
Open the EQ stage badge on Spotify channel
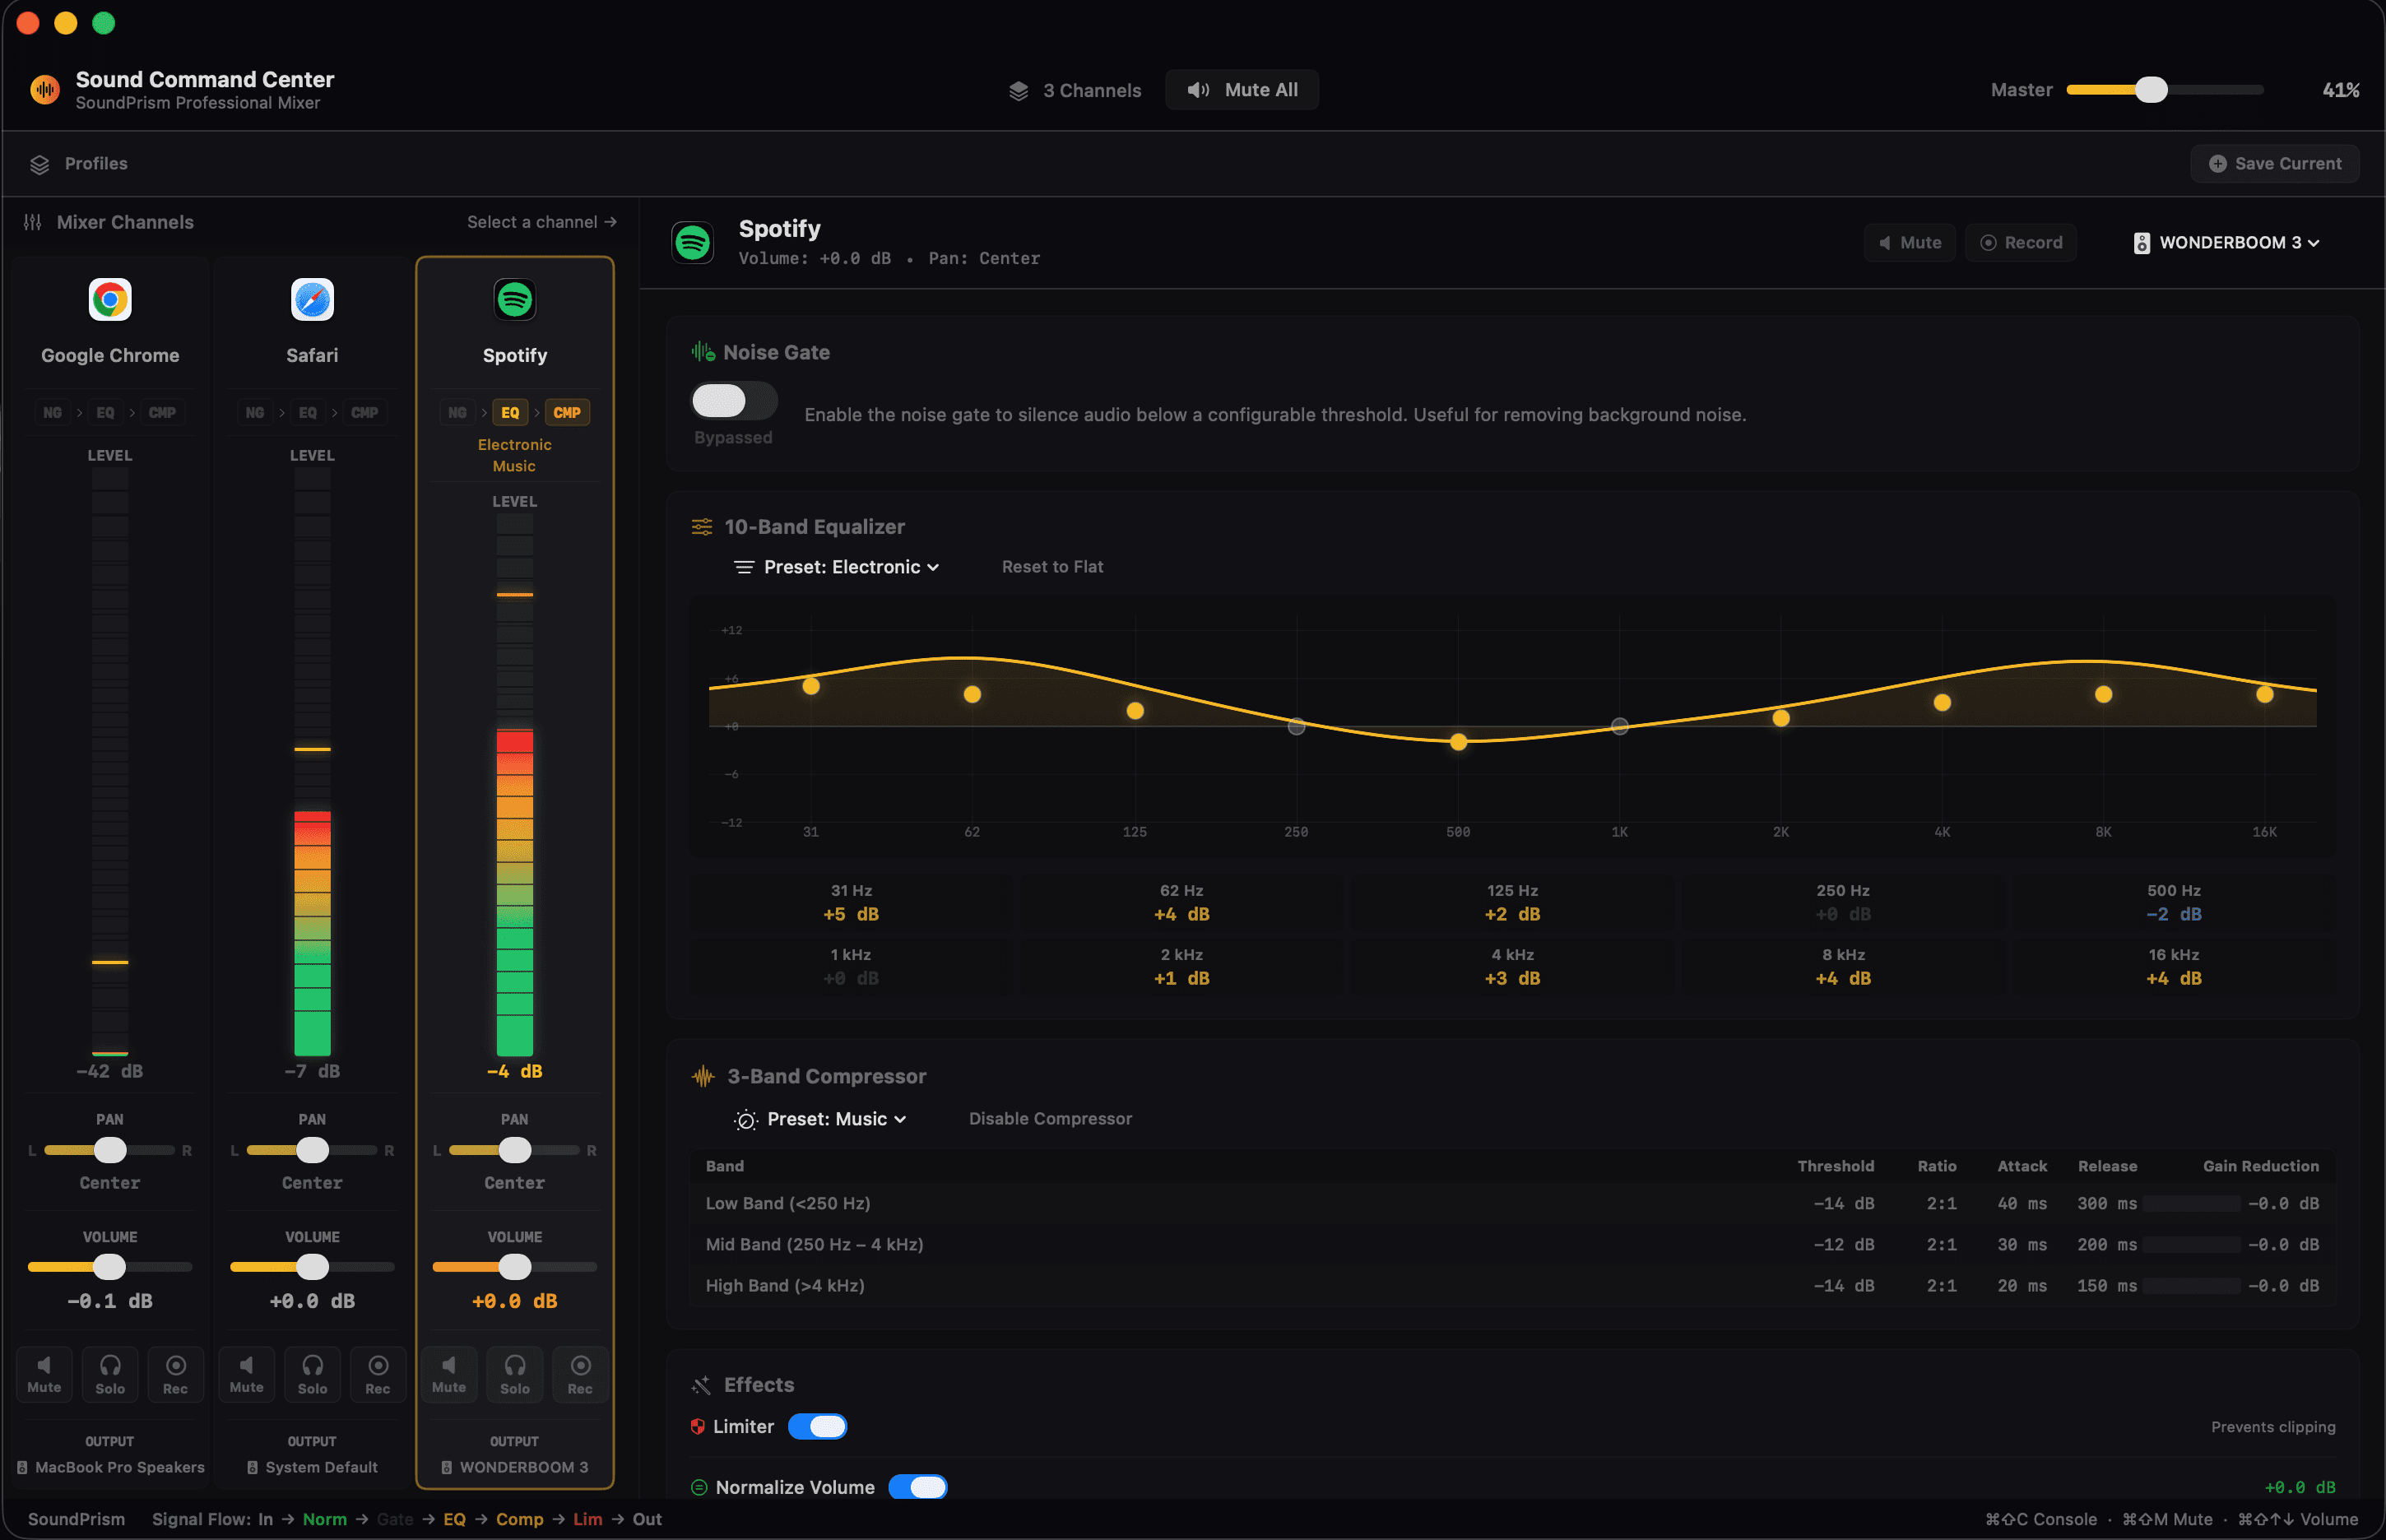[510, 412]
